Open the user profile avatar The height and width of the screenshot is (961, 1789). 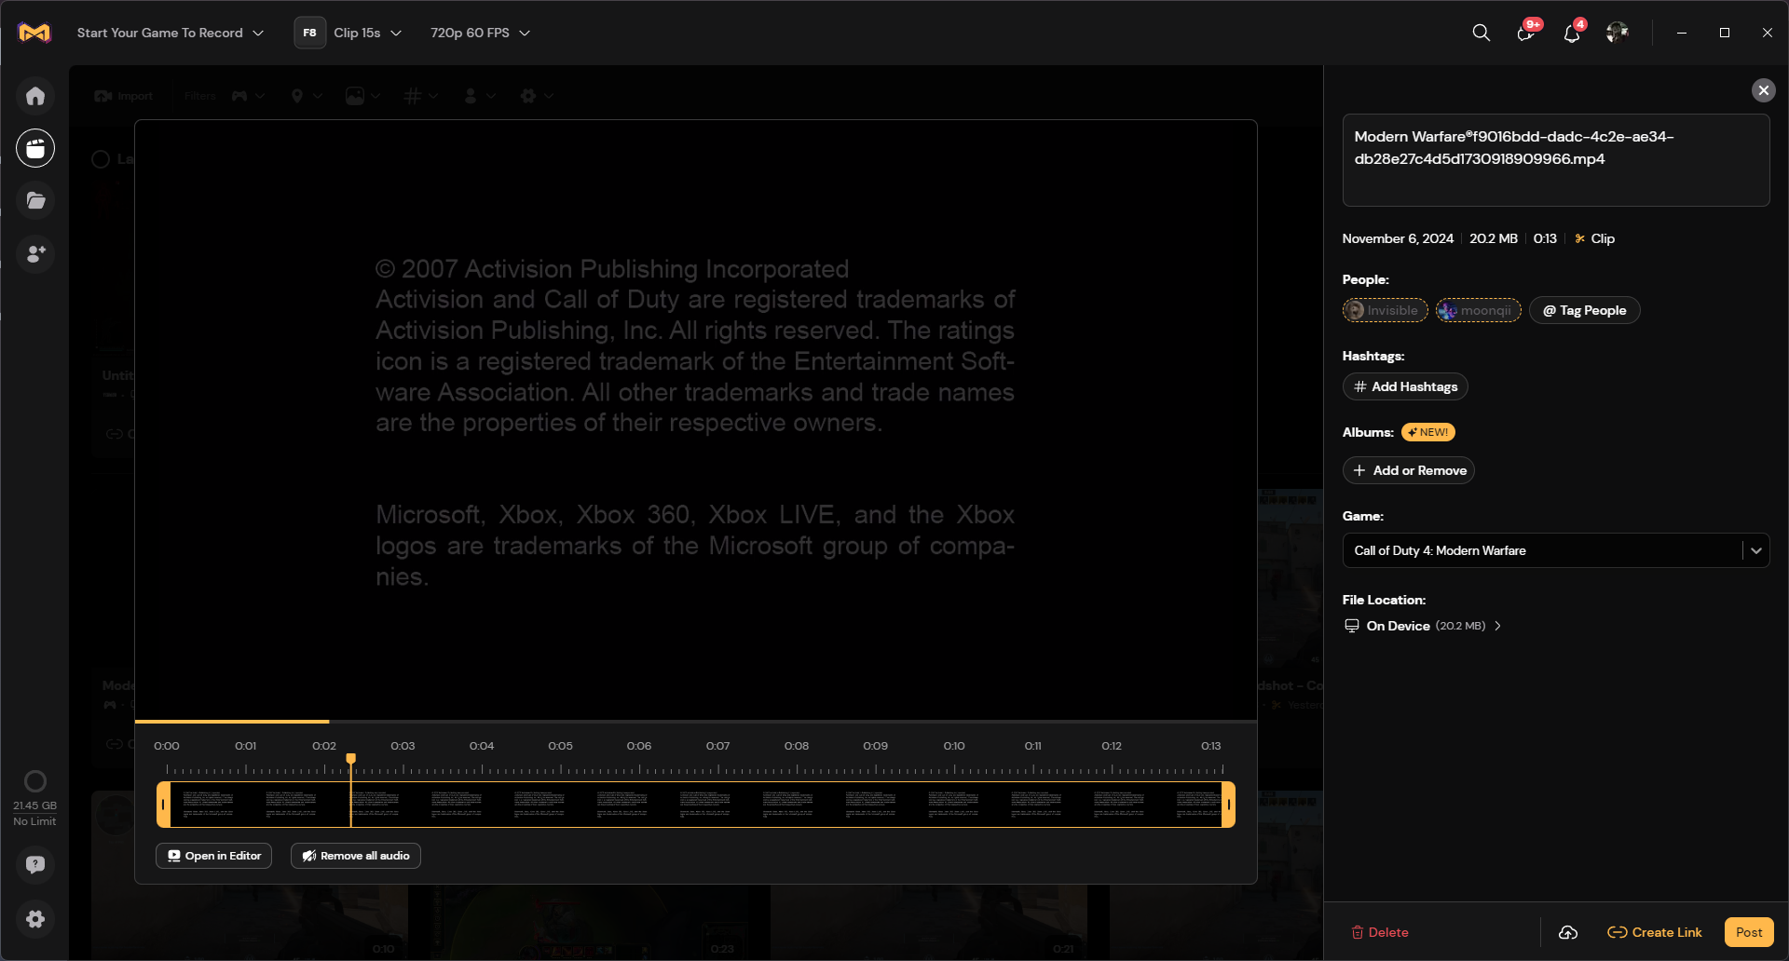tap(1618, 33)
